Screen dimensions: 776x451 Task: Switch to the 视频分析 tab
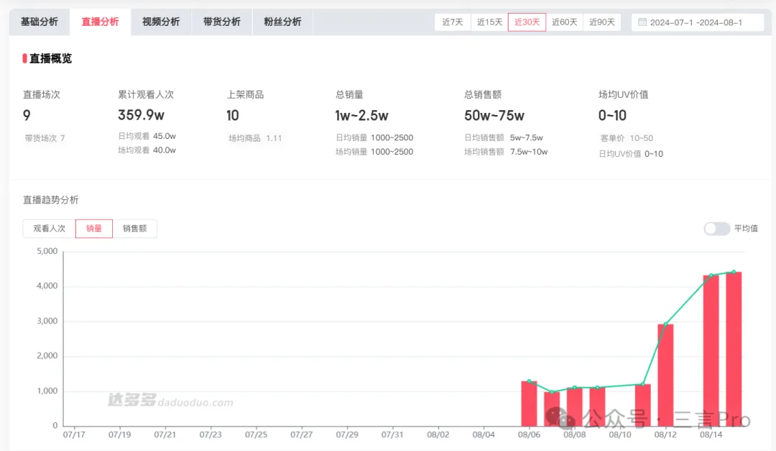click(161, 22)
